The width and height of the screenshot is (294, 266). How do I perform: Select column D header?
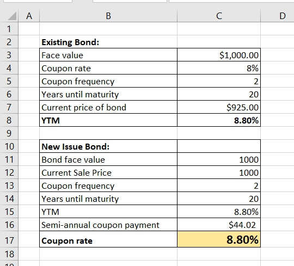[x=278, y=16]
